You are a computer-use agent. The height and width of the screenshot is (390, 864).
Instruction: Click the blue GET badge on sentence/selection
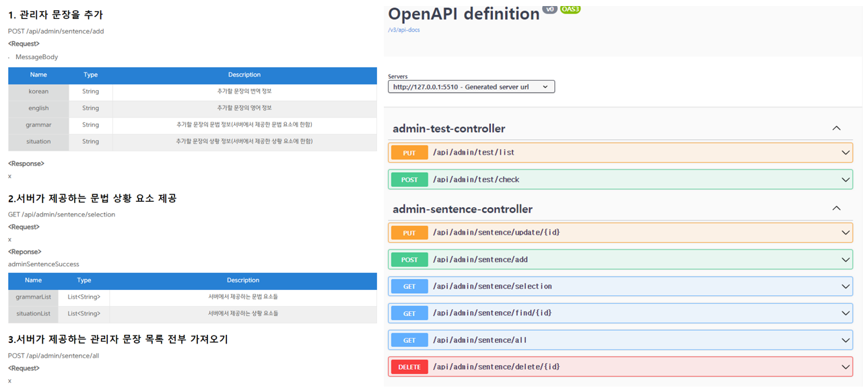tap(409, 286)
